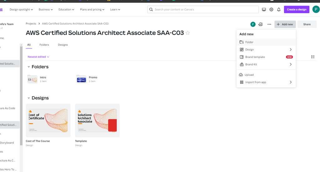This screenshot has height=172, width=320.
Task: Choose Upload in Add new menu
Action: (266, 75)
